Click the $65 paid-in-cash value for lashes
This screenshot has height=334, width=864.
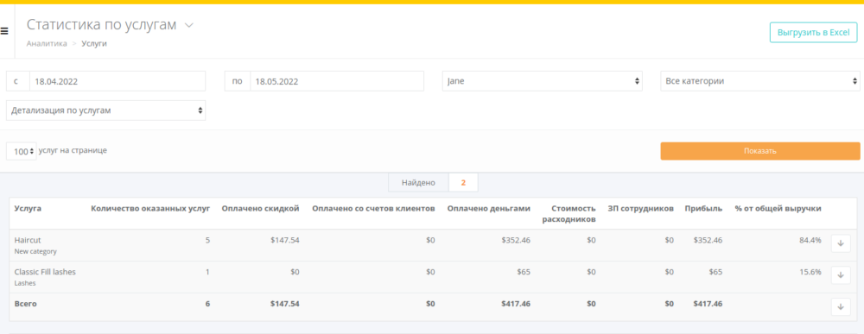pos(524,272)
